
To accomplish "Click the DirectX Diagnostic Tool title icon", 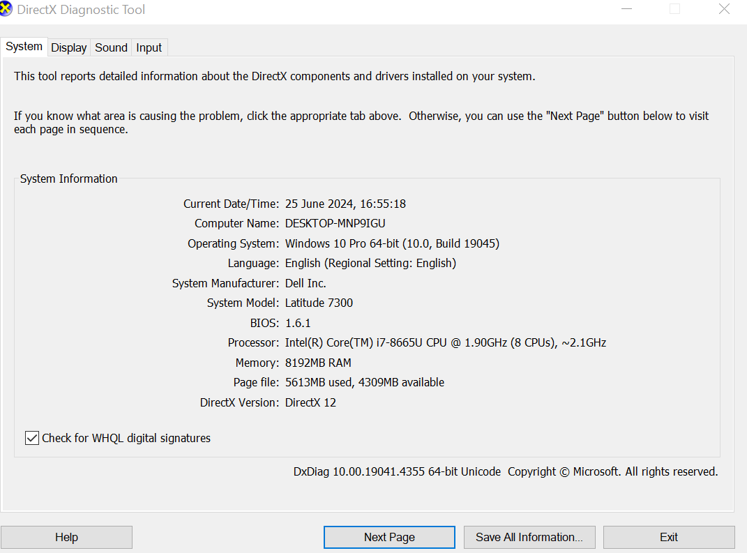I will [x=6, y=9].
